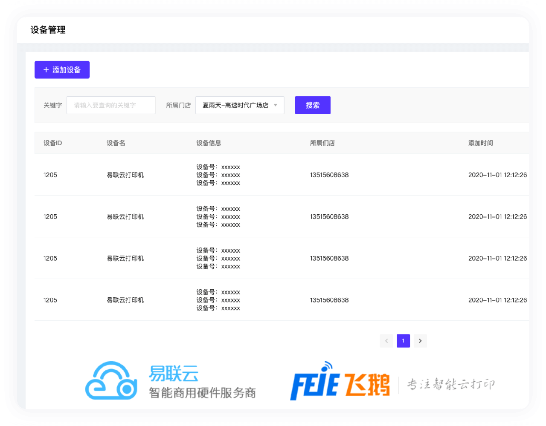The width and height of the screenshot is (546, 426).
Task: Click the timestamp in the last table row
Action: click(497, 300)
